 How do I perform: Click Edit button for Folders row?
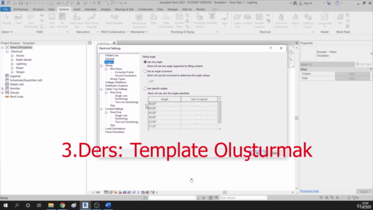[x=352, y=74]
